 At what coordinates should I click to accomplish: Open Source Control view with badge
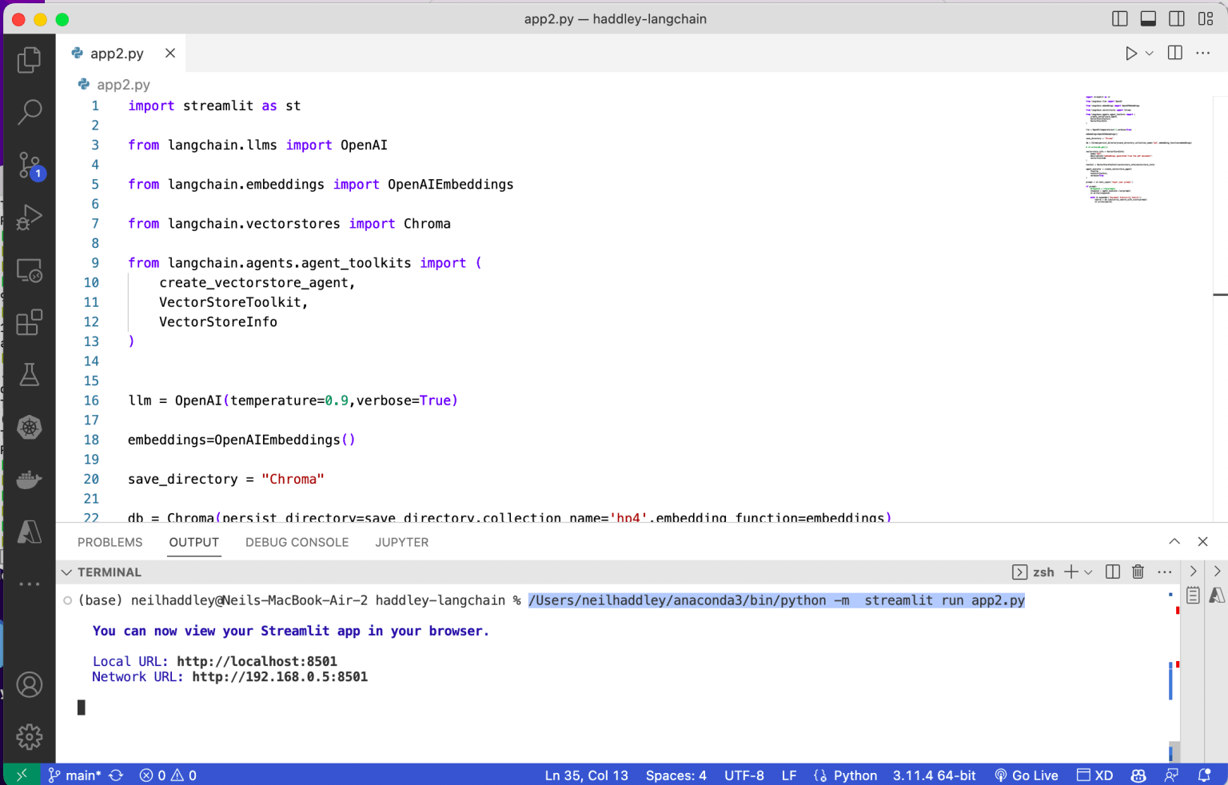point(30,165)
